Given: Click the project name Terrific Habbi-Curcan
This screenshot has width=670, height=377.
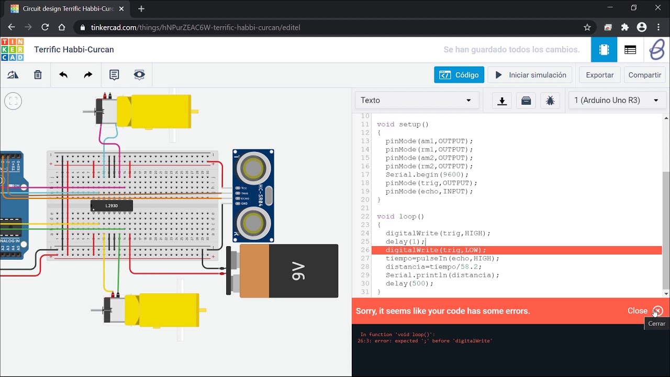Looking at the screenshot, I should tap(74, 50).
